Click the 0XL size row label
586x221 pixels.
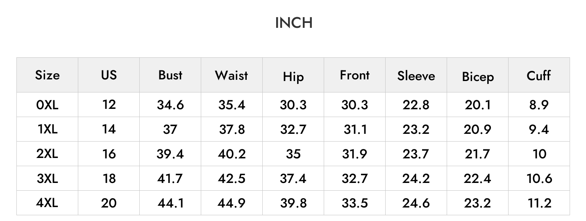coord(47,105)
